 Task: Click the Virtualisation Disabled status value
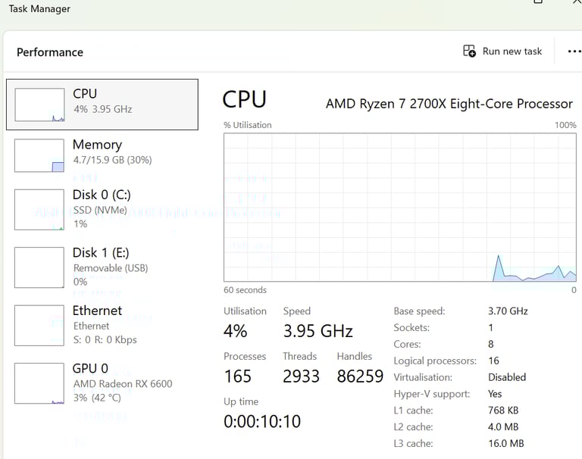coord(507,377)
